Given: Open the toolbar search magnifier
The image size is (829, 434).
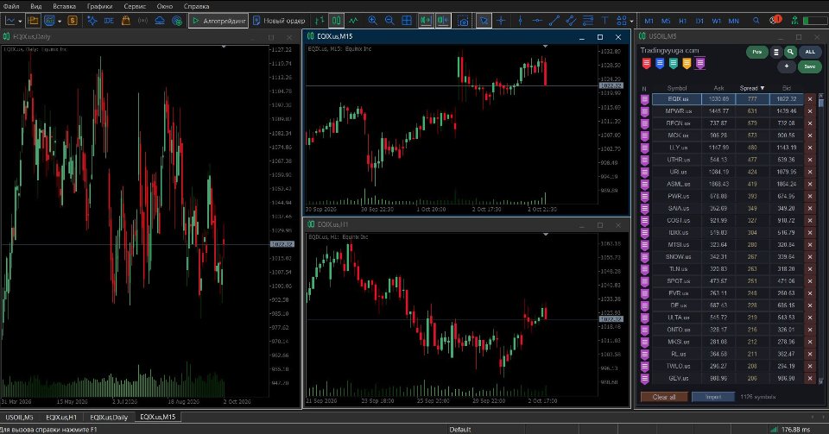Looking at the screenshot, I should point(756,21).
